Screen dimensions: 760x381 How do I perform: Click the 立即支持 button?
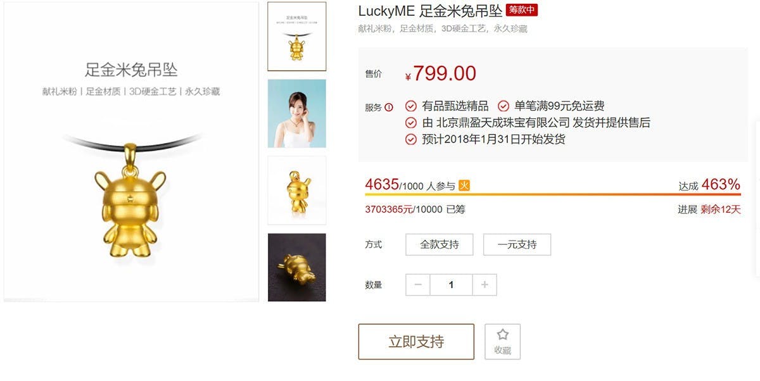coord(416,342)
